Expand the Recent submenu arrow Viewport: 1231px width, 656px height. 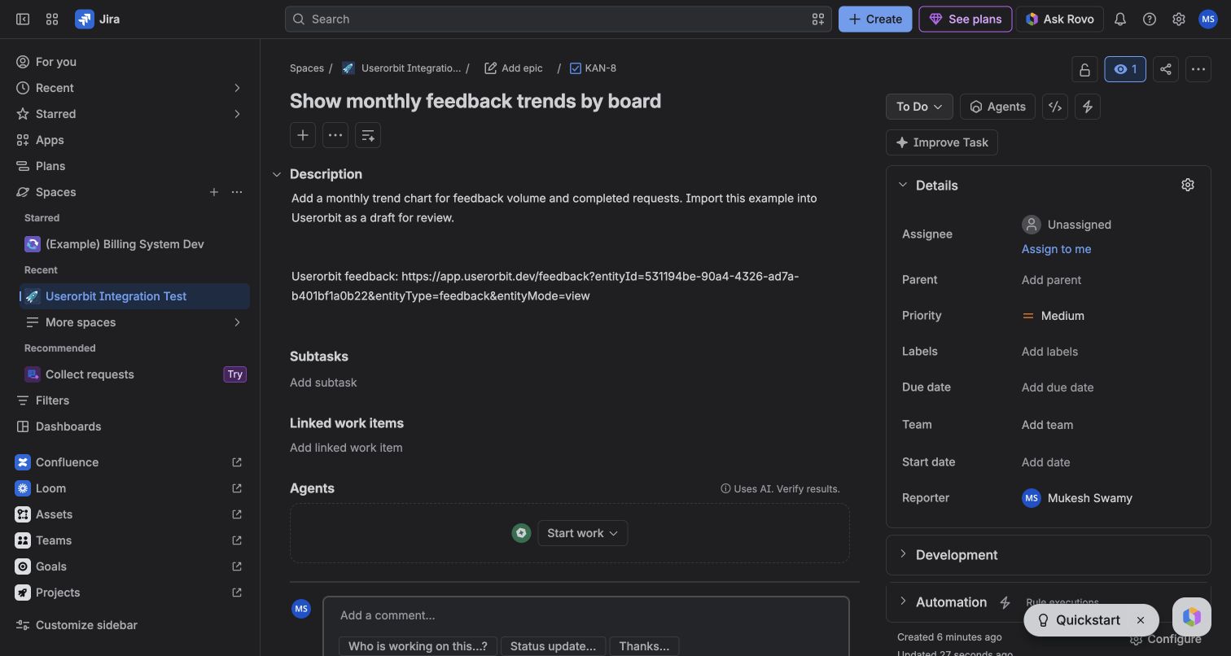[237, 88]
